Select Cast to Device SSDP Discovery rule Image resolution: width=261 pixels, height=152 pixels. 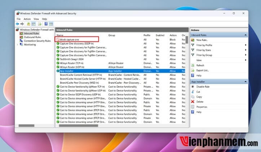point(121,95)
